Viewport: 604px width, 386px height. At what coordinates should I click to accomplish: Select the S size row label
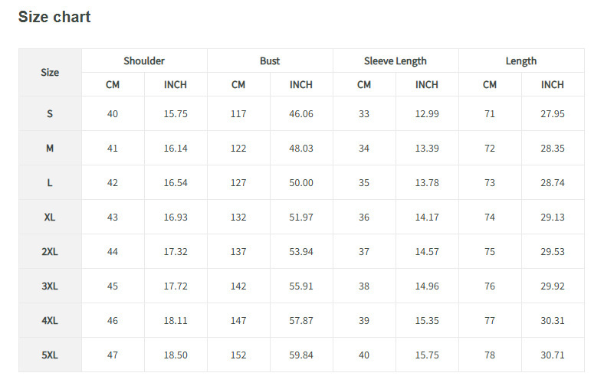point(50,113)
